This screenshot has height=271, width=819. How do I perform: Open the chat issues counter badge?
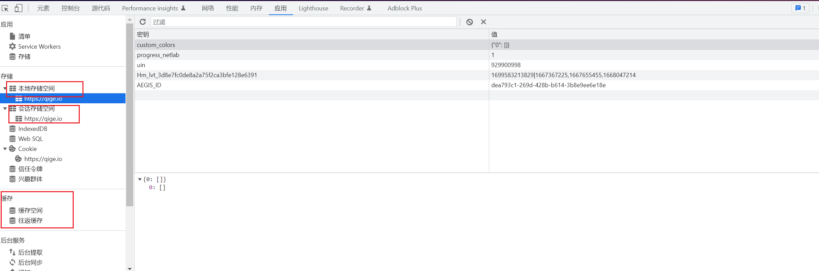click(800, 8)
